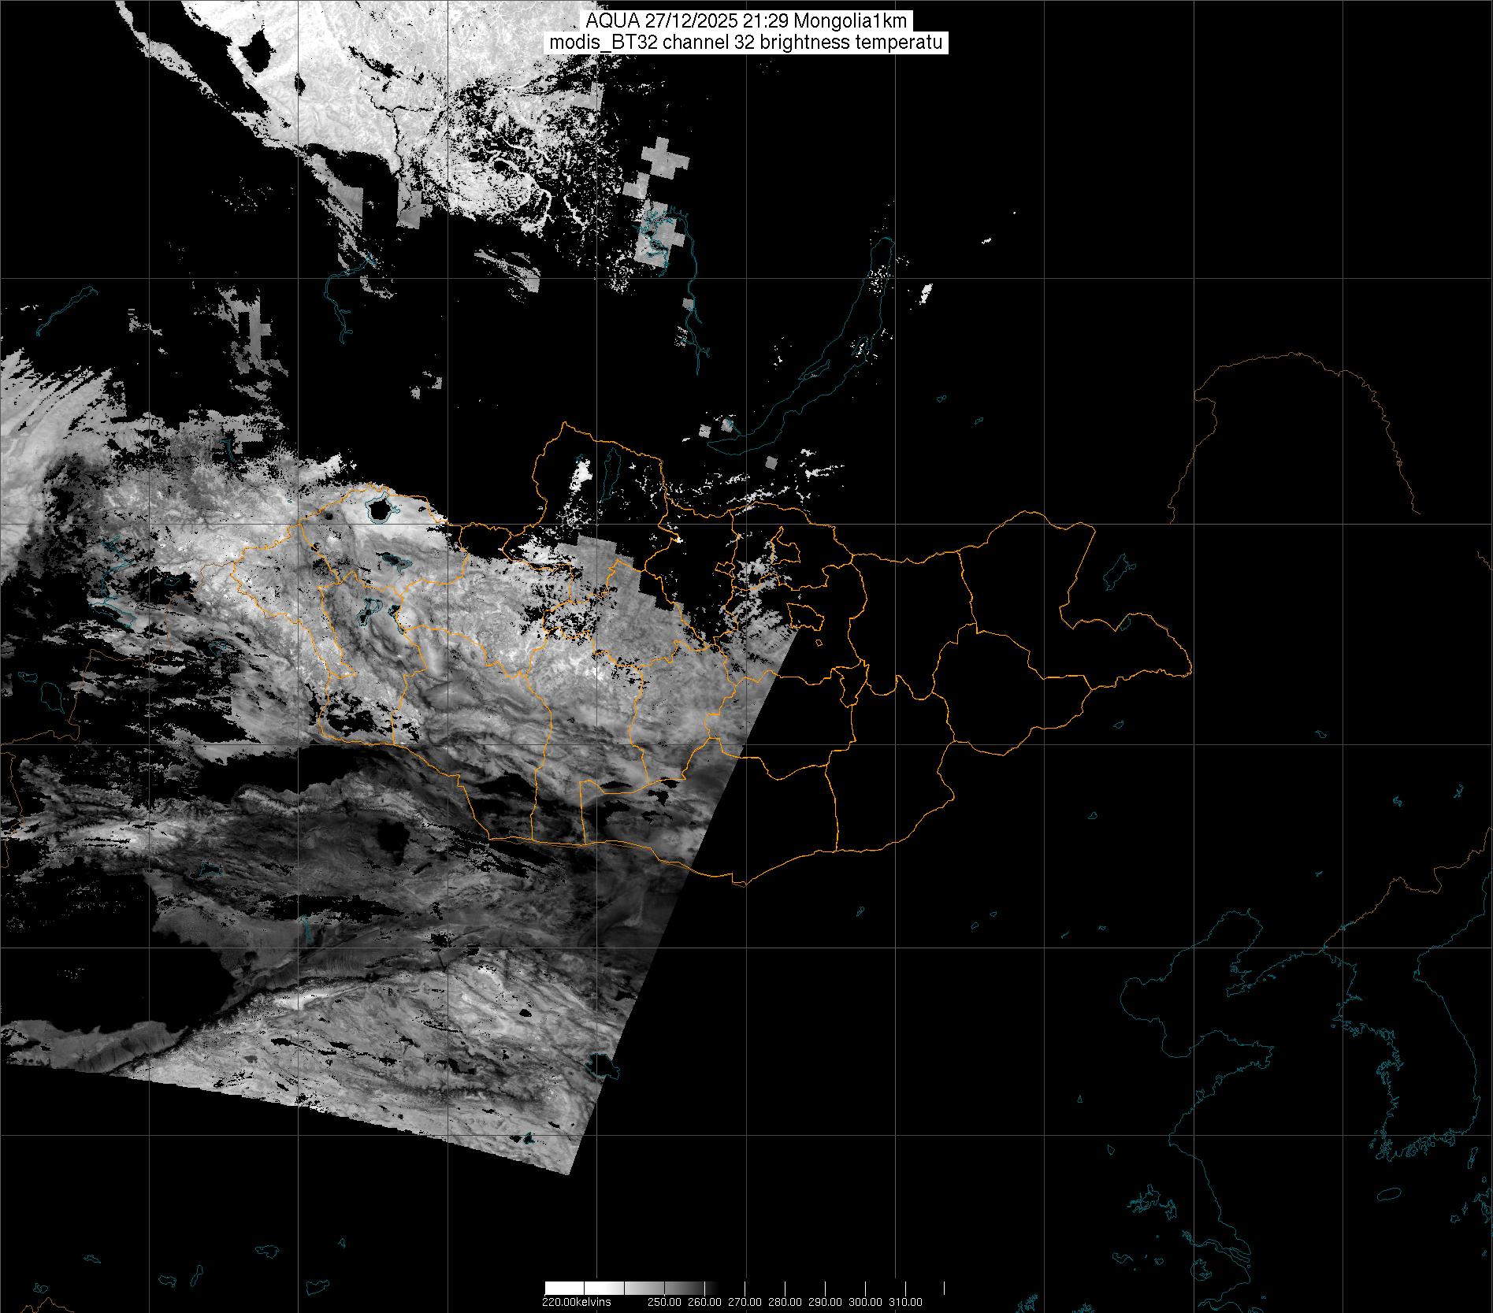This screenshot has width=1493, height=1313.
Task: Click the "250.00" scale label
Action: tap(665, 1302)
